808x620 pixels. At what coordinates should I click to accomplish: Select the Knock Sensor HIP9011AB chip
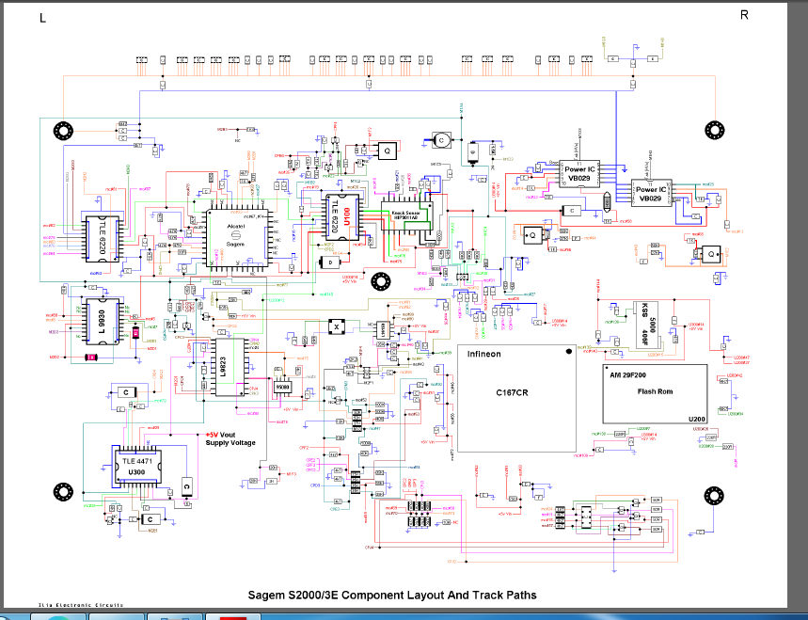[406, 215]
